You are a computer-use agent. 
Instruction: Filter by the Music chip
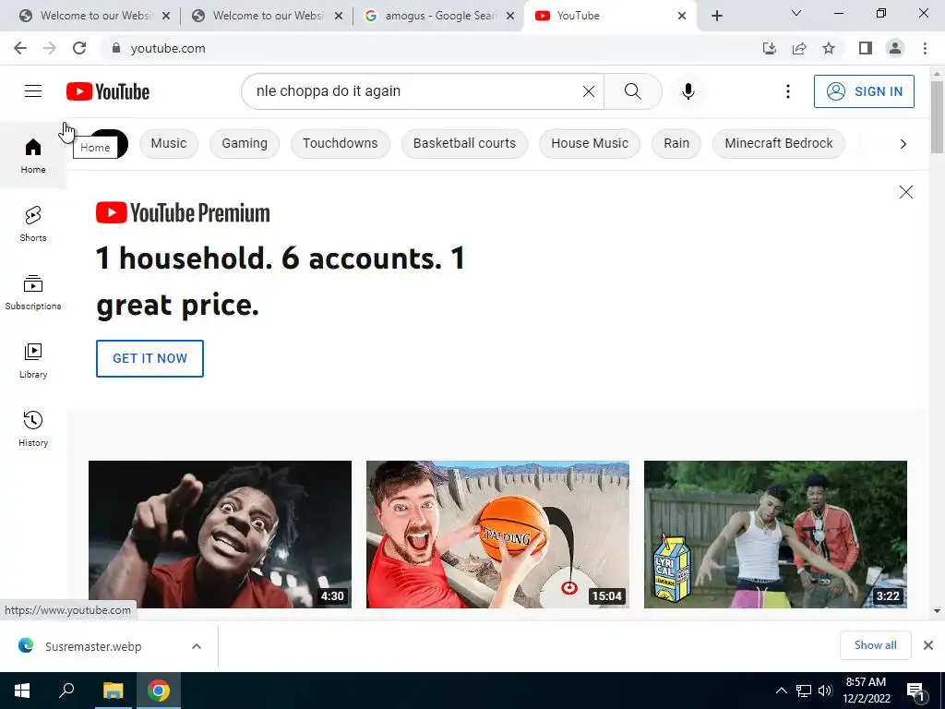pyautogui.click(x=169, y=143)
